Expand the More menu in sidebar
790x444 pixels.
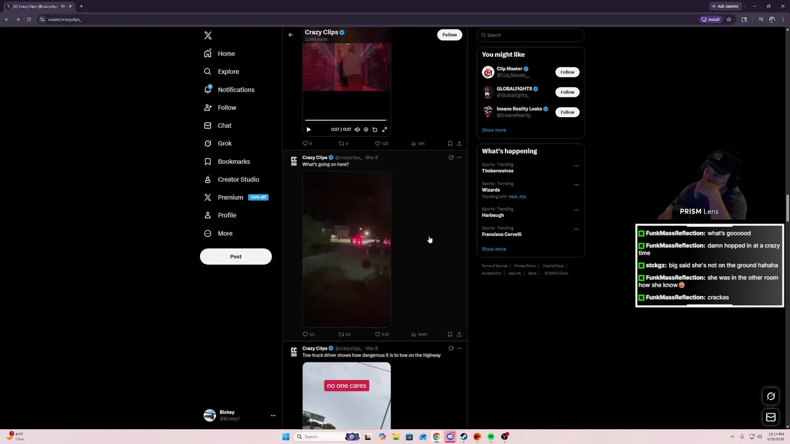pyautogui.click(x=218, y=233)
